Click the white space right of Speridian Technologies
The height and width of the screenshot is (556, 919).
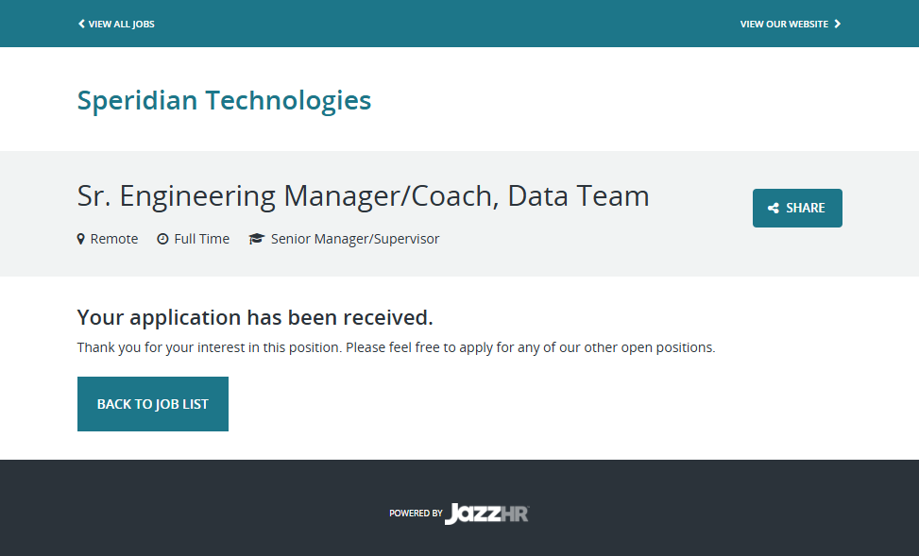614,100
